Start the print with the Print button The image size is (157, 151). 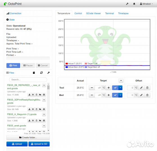[13, 65]
